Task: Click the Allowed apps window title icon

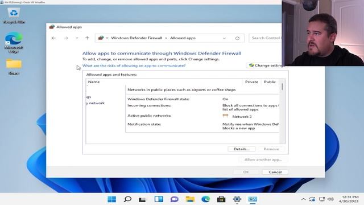Action: pyautogui.click(x=52, y=27)
